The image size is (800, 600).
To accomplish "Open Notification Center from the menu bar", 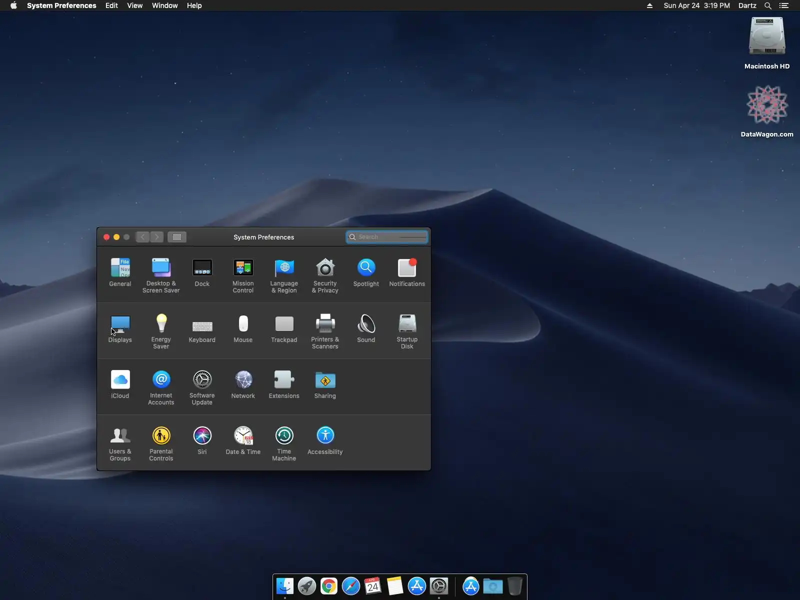I will tap(784, 5).
